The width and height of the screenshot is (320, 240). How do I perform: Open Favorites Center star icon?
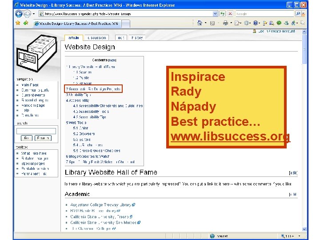(18, 23)
